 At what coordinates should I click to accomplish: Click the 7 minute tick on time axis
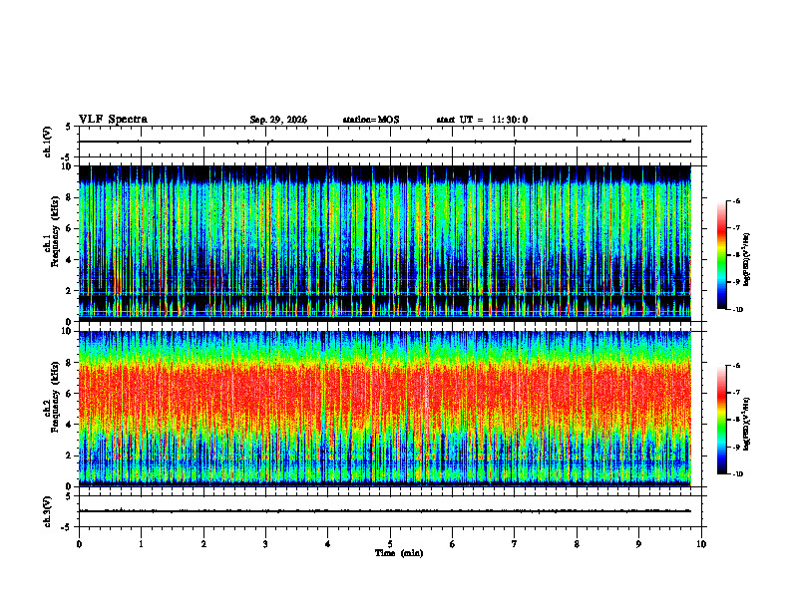click(515, 544)
